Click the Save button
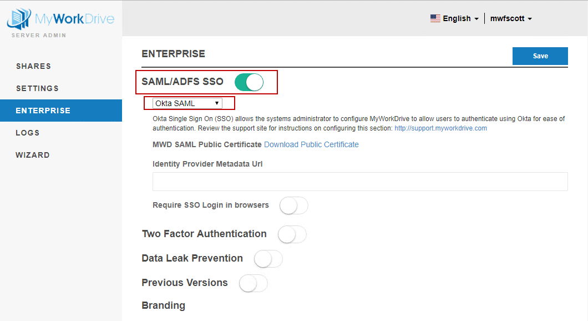This screenshot has width=588, height=321. (x=540, y=56)
